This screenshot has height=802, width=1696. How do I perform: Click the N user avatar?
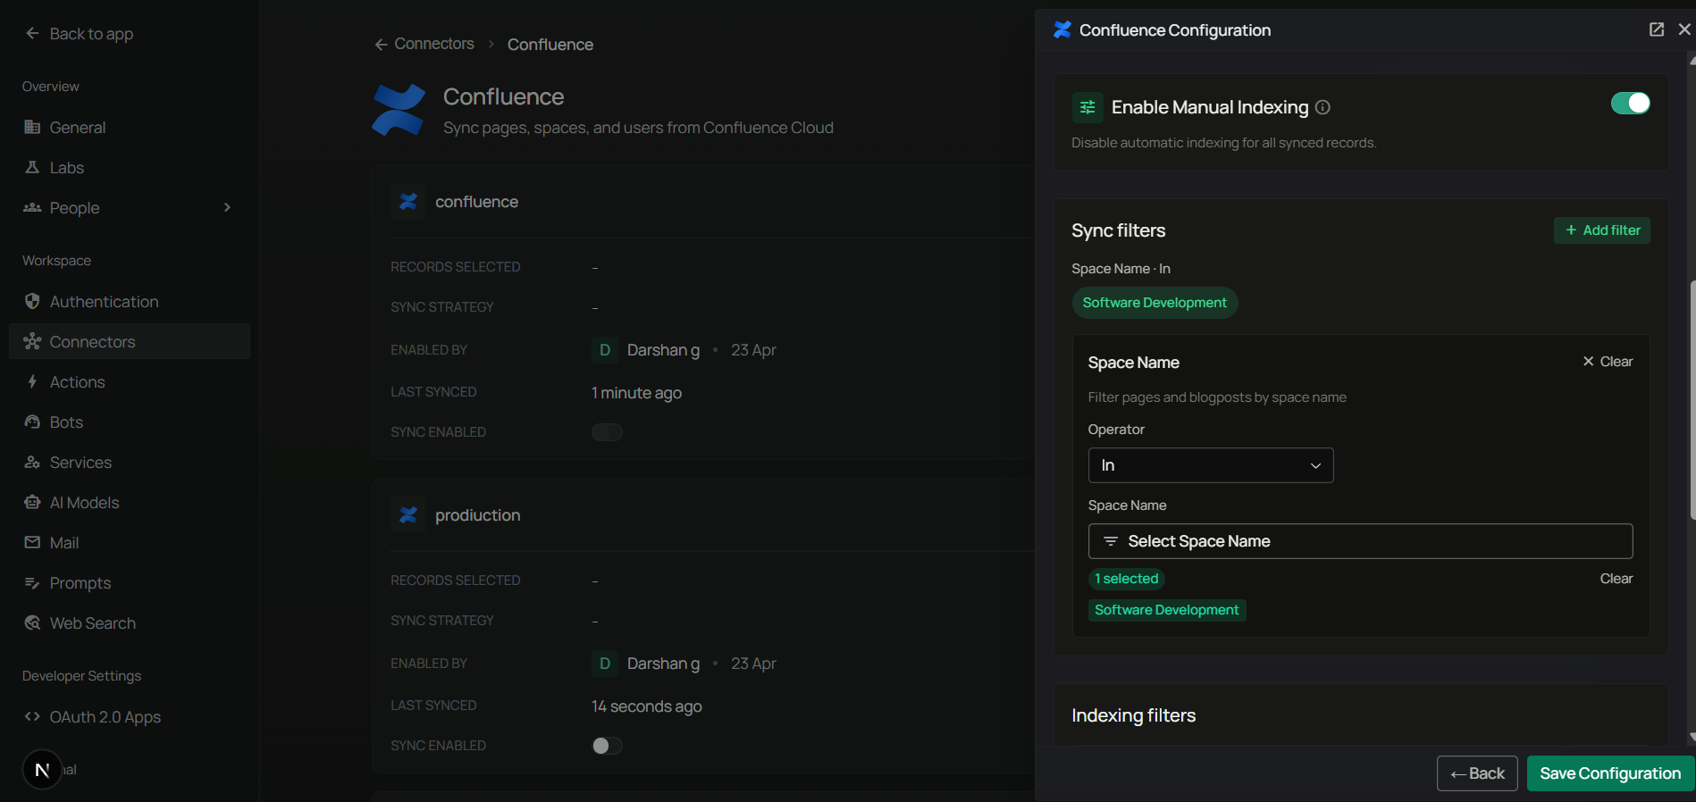[x=42, y=770]
